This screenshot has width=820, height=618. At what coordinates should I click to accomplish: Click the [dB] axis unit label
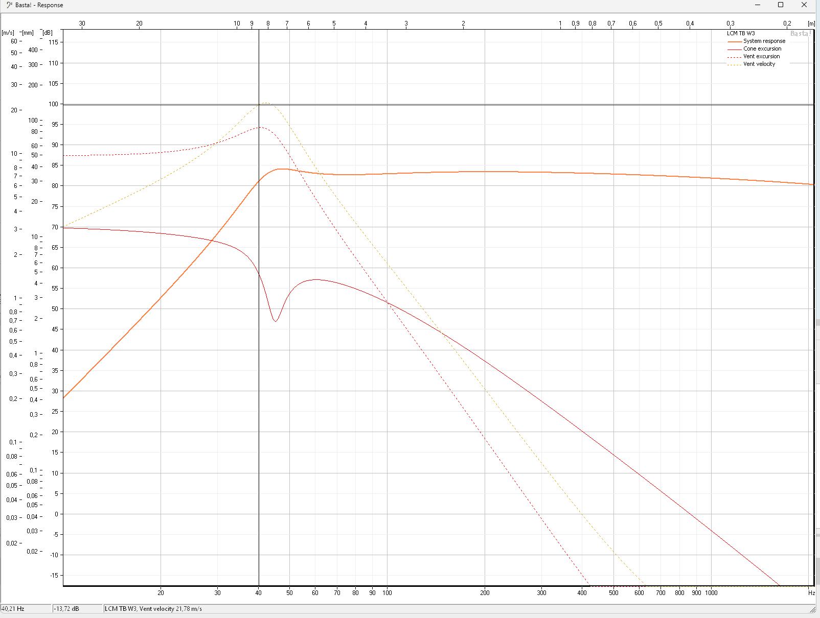point(48,33)
